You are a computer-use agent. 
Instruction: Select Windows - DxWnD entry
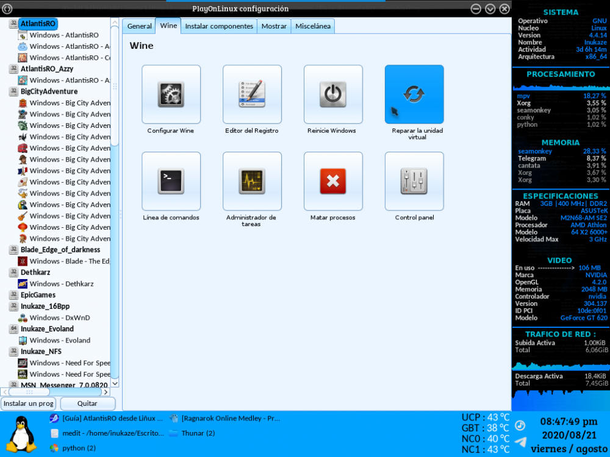[59, 318]
